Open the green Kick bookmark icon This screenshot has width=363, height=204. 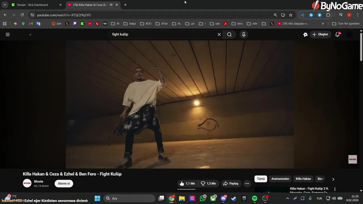pyautogui.click(x=82, y=24)
